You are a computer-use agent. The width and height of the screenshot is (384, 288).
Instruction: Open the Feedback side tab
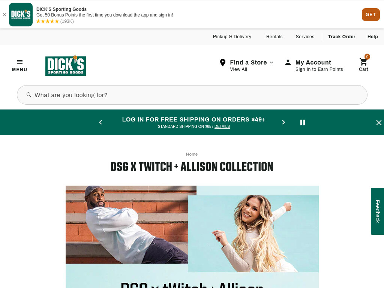coord(377,211)
